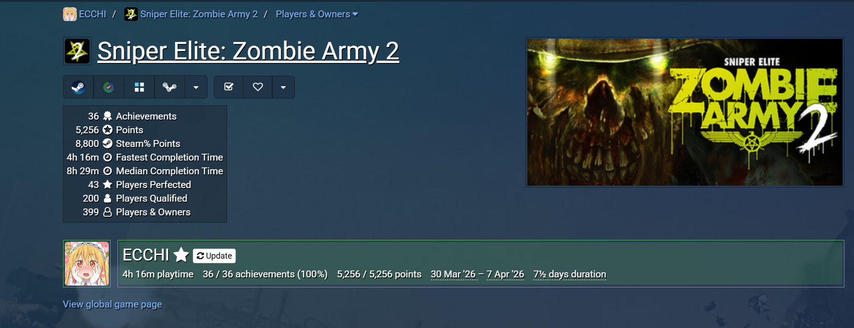Open Sniper Elite: Zombie Army 2 breadcrumb

[x=199, y=14]
